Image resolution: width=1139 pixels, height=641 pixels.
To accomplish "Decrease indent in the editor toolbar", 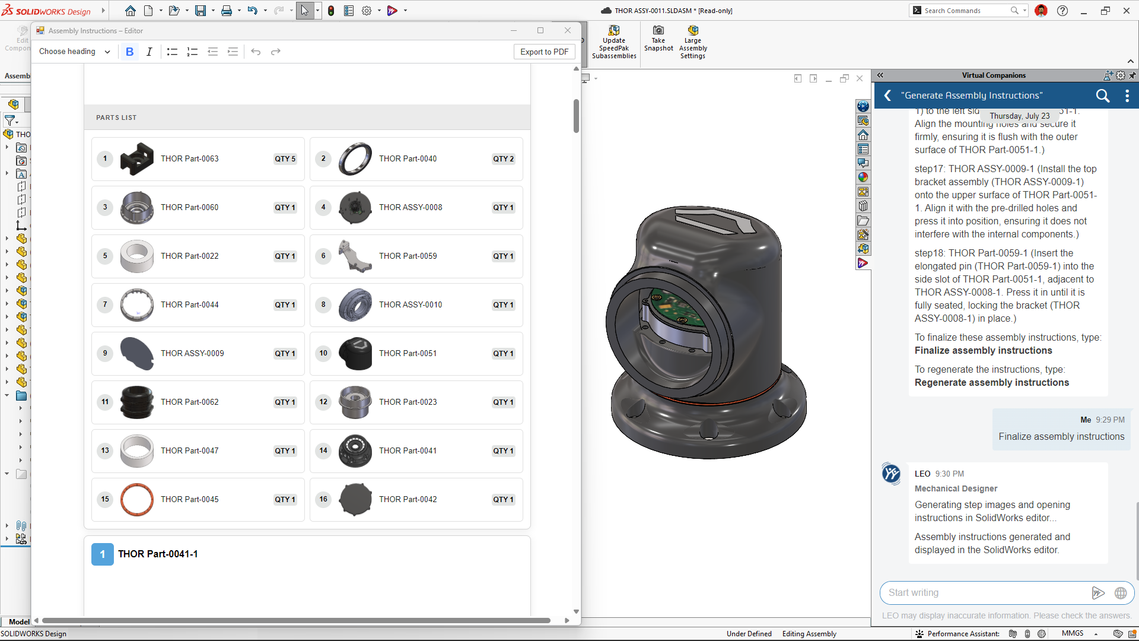I will click(212, 52).
